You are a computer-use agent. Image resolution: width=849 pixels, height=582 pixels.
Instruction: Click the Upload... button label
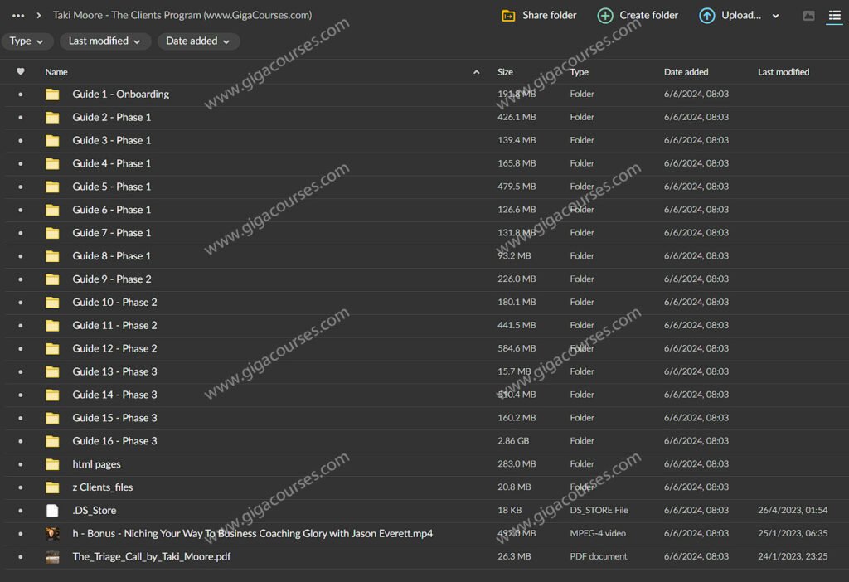pos(740,15)
